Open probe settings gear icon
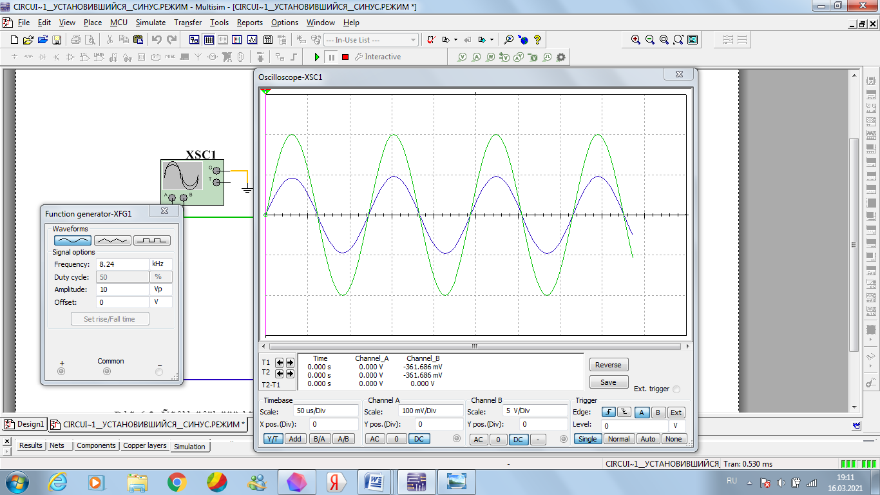This screenshot has height=495, width=880. (560, 57)
